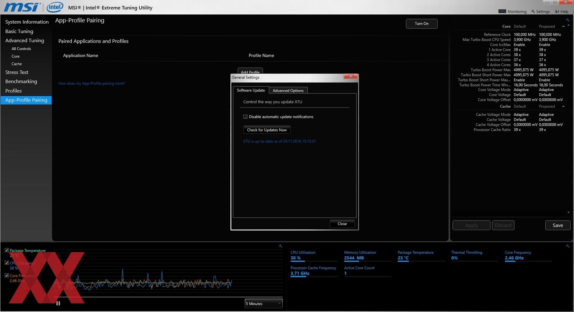
Task: Click the wrench icon above the Core settings list
Action: click(x=568, y=20)
